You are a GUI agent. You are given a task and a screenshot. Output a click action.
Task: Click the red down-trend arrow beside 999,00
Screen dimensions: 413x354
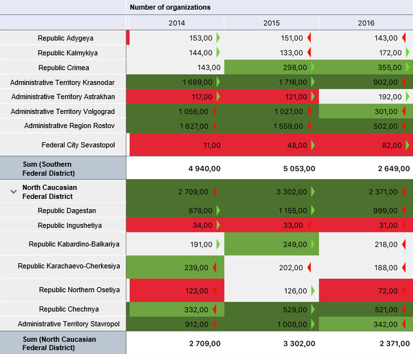[404, 210]
